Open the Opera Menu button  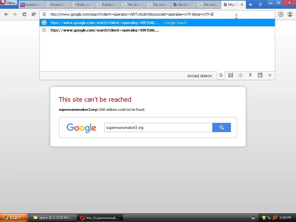9,3
